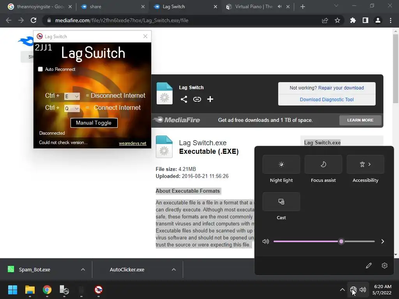The width and height of the screenshot is (399, 299).
Task: Open Google Chrome from taskbar
Action: (x=47, y=290)
